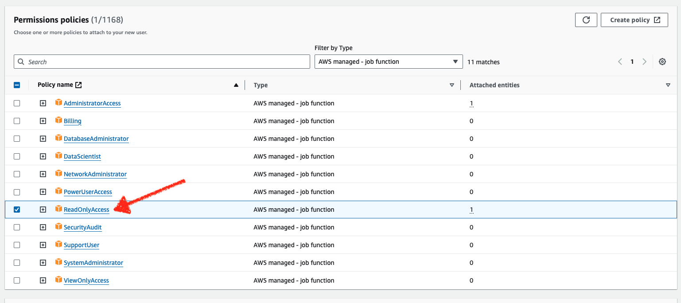The height and width of the screenshot is (303, 681).
Task: Open the NetworkAdministrator policy link
Action: pyautogui.click(x=95, y=174)
